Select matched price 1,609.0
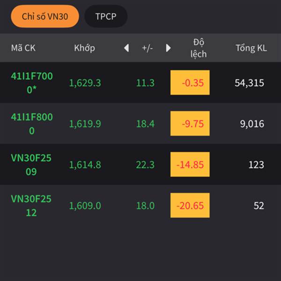The width and height of the screenshot is (281, 281). coord(85,206)
